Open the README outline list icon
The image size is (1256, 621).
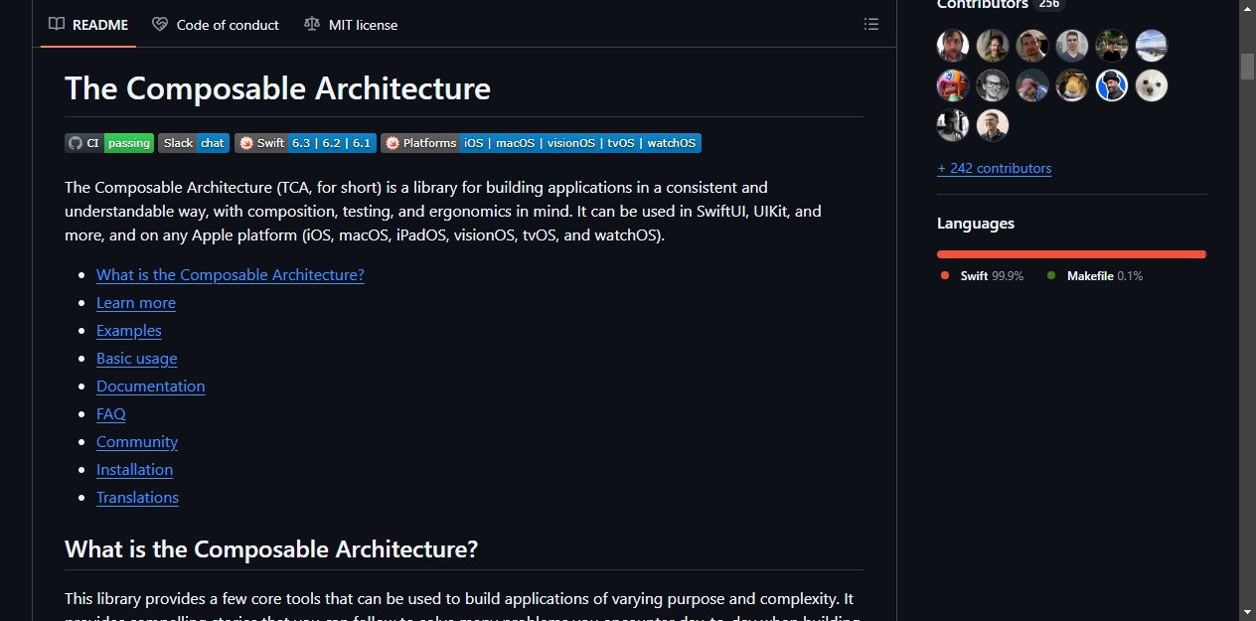[871, 25]
